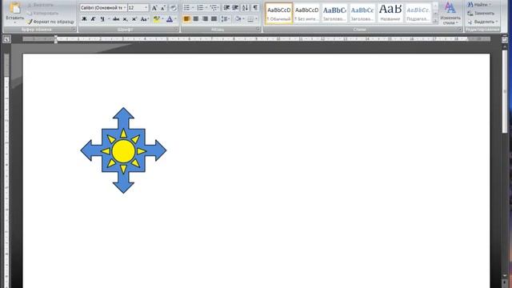Viewport: 512px width, 288px height.
Task: Click the yellow sun shape's center
Action: (x=123, y=151)
